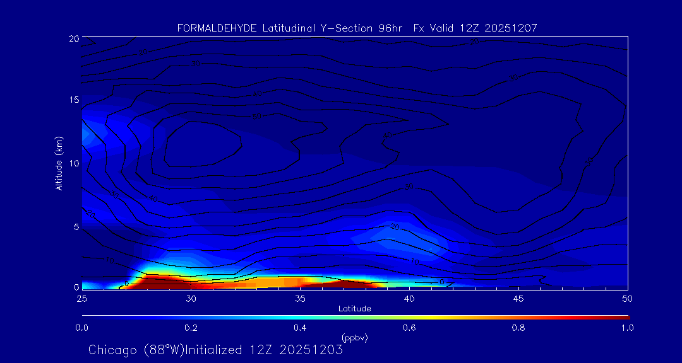Select the altitude axis tick label 5
The image size is (682, 363).
click(76, 227)
